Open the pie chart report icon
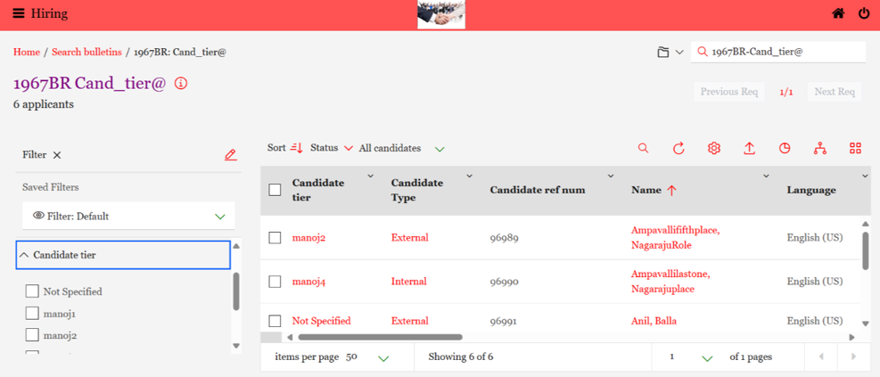 pyautogui.click(x=785, y=148)
